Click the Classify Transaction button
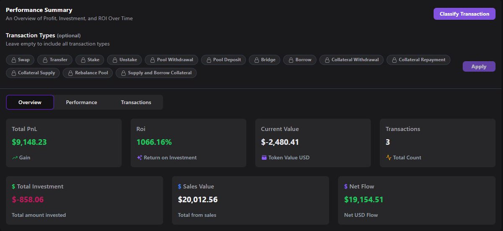Image resolution: width=503 pixels, height=231 pixels. 464,14
